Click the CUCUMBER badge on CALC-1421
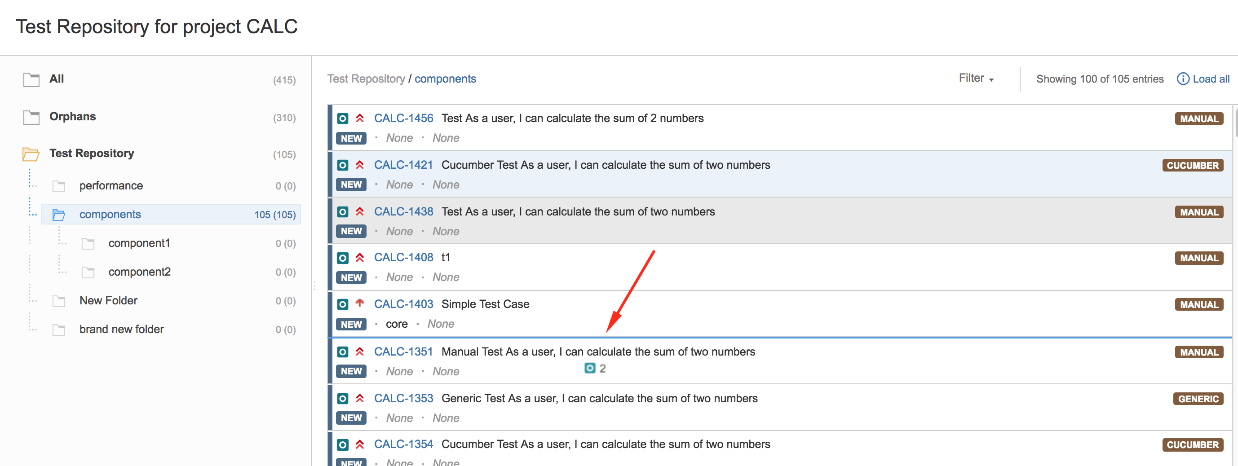 click(x=1192, y=165)
